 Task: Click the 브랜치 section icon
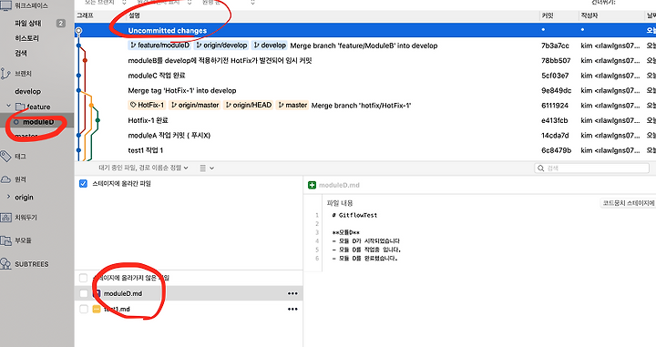[x=5, y=74]
